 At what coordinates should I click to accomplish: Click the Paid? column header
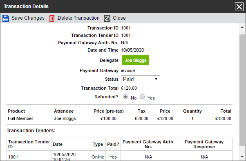point(113,144)
